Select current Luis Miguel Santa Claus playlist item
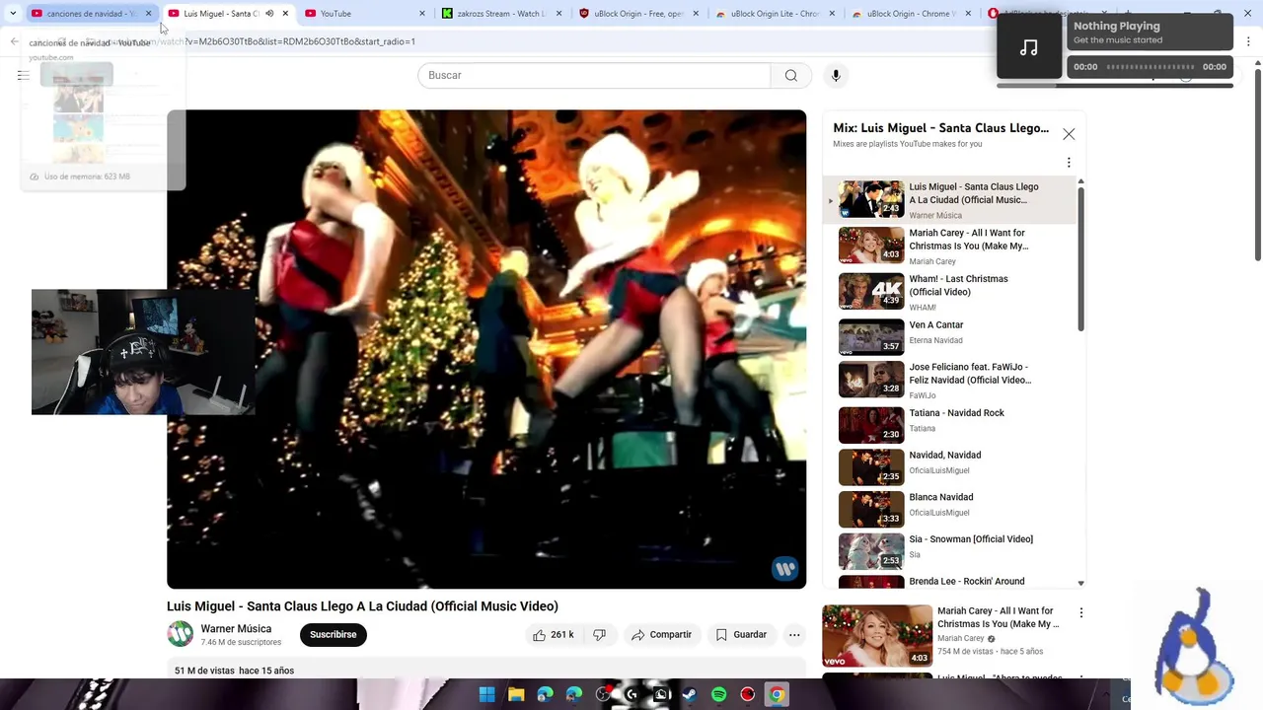This screenshot has width=1263, height=710. pyautogui.click(x=949, y=200)
